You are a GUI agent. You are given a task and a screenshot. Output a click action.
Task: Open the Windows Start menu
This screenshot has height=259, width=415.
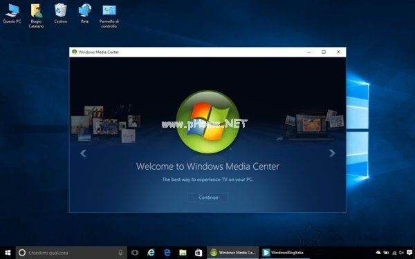8,253
